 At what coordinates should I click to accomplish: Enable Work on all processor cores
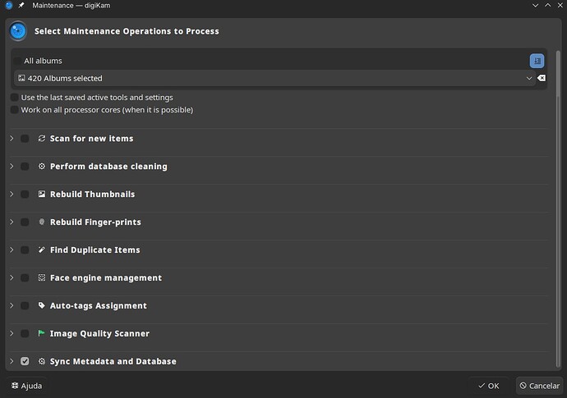coord(14,109)
